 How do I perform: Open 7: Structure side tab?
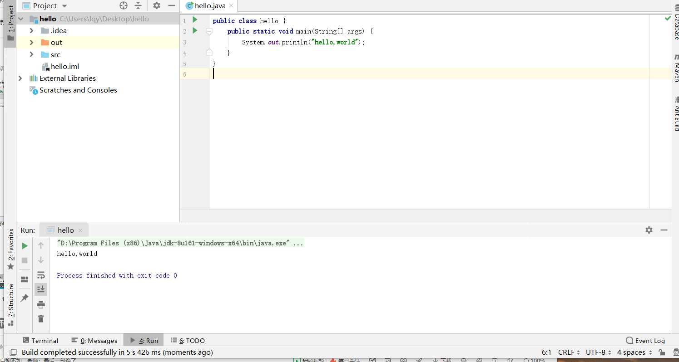10,305
